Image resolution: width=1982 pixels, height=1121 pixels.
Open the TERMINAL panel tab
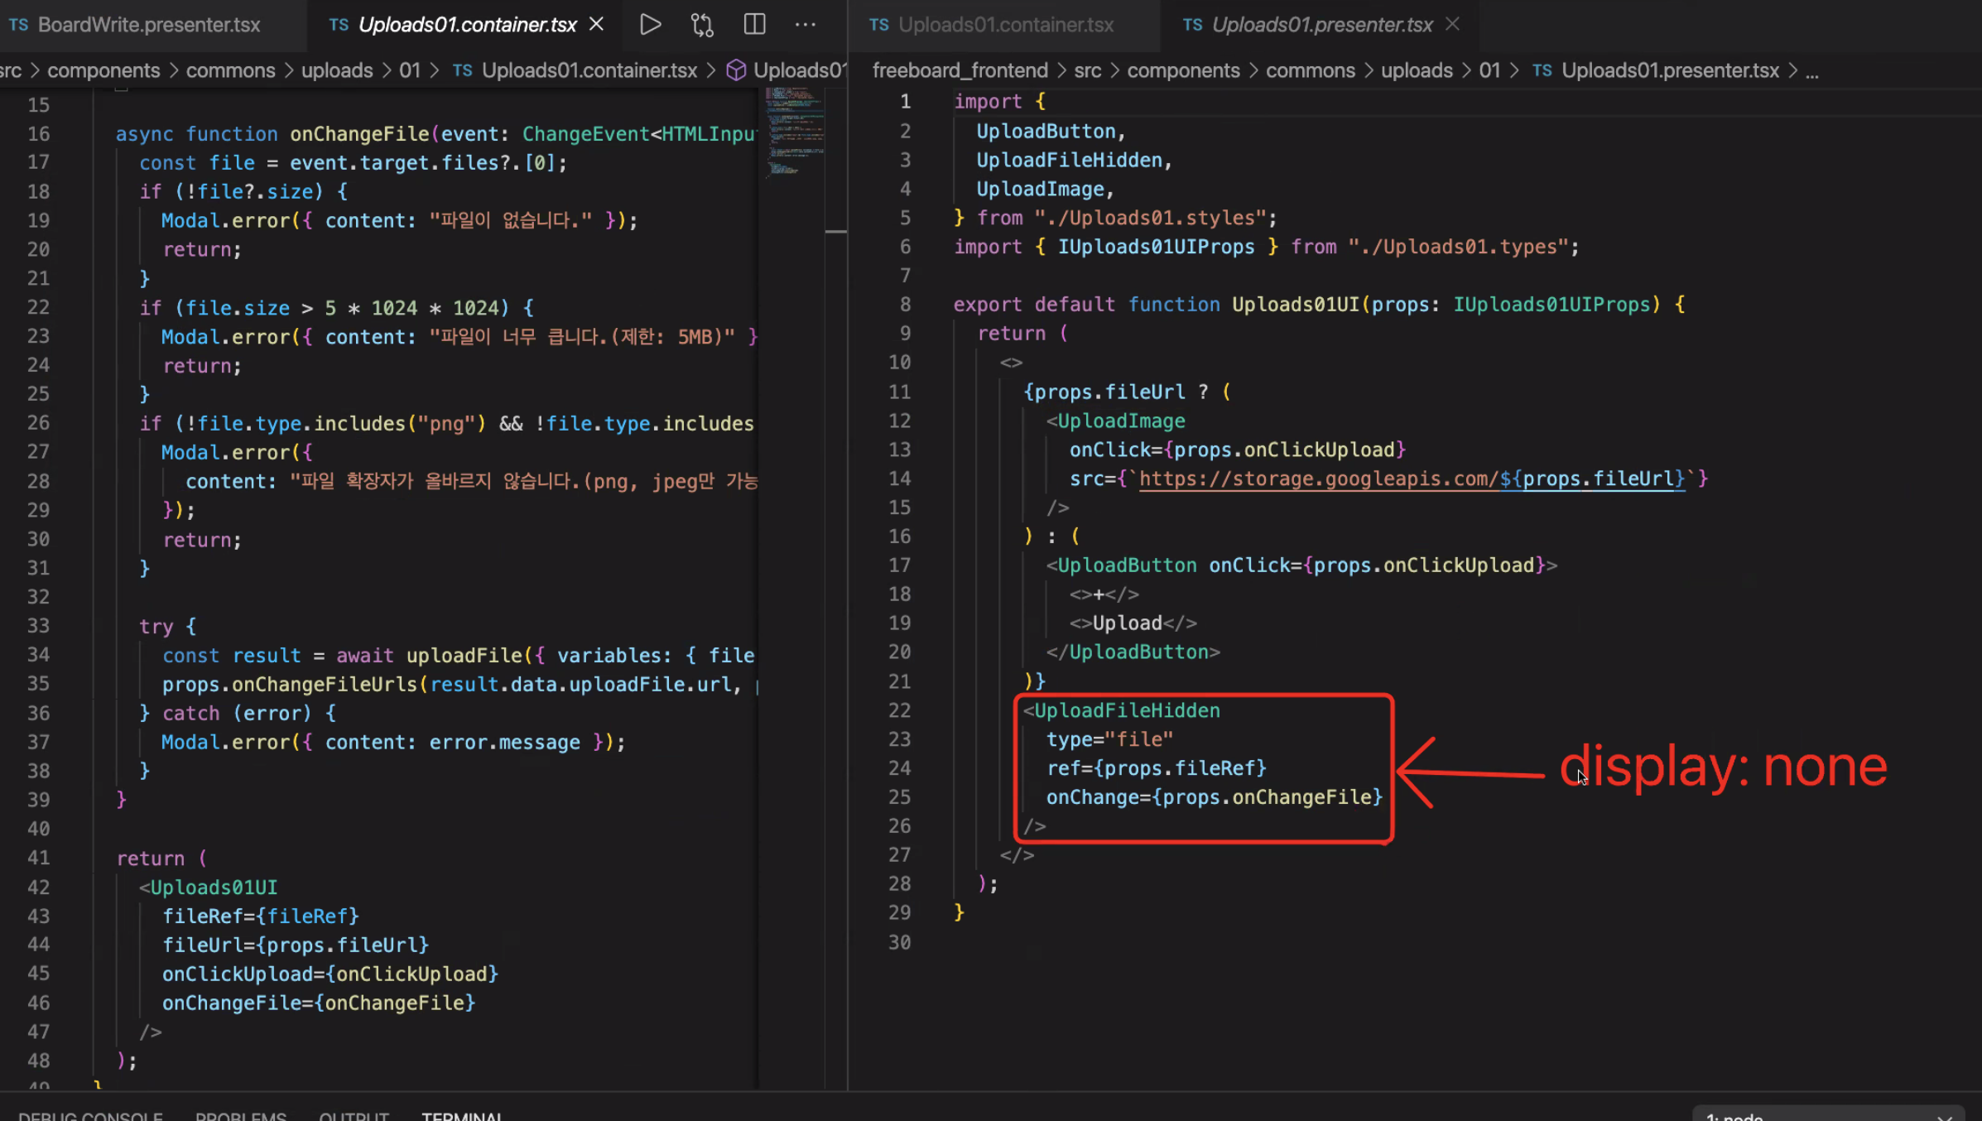tap(461, 1115)
